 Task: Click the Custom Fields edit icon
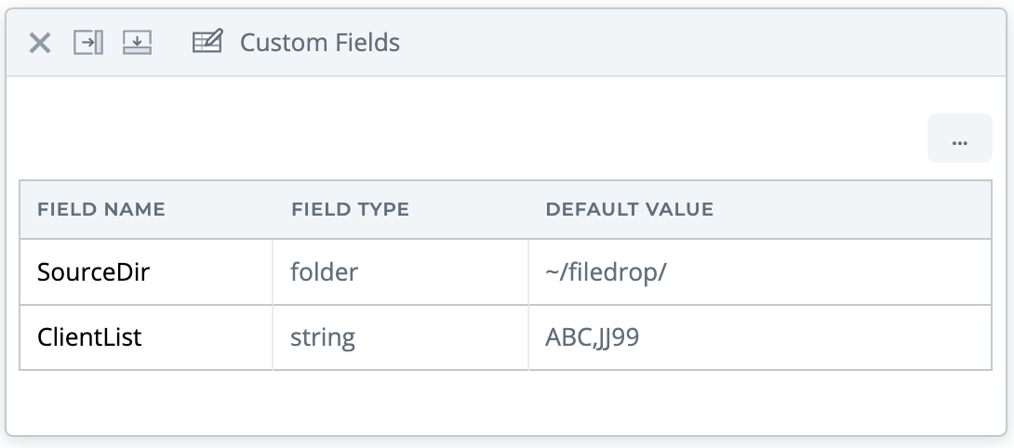click(x=207, y=43)
